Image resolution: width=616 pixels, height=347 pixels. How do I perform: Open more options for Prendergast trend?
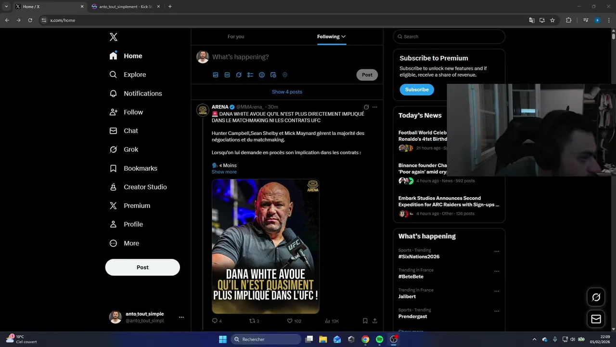(497, 311)
